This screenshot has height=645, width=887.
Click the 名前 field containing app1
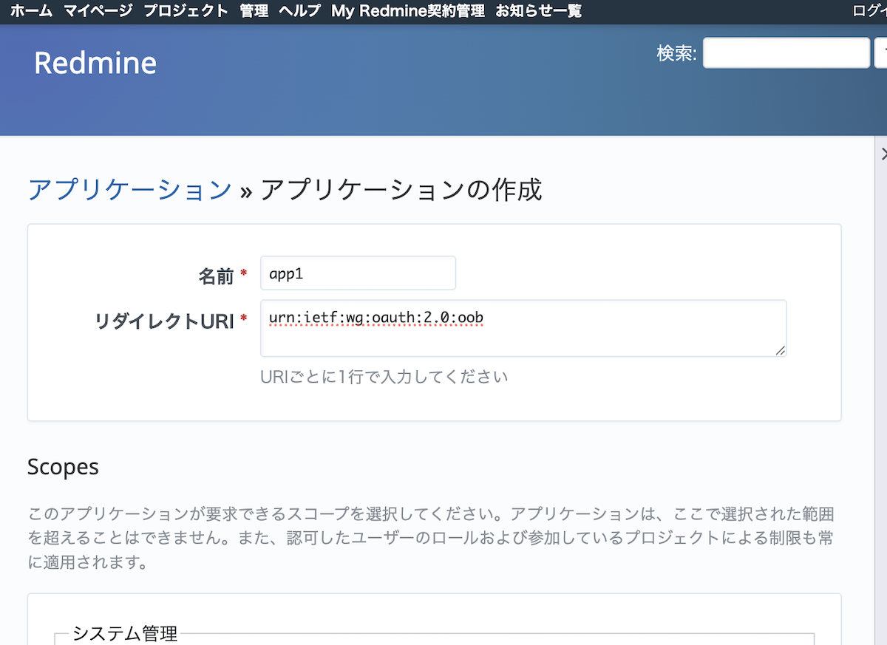(358, 273)
